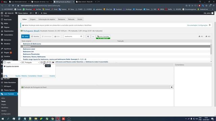Click Portuguese translation text area
216x121 pixels.
(97, 97)
